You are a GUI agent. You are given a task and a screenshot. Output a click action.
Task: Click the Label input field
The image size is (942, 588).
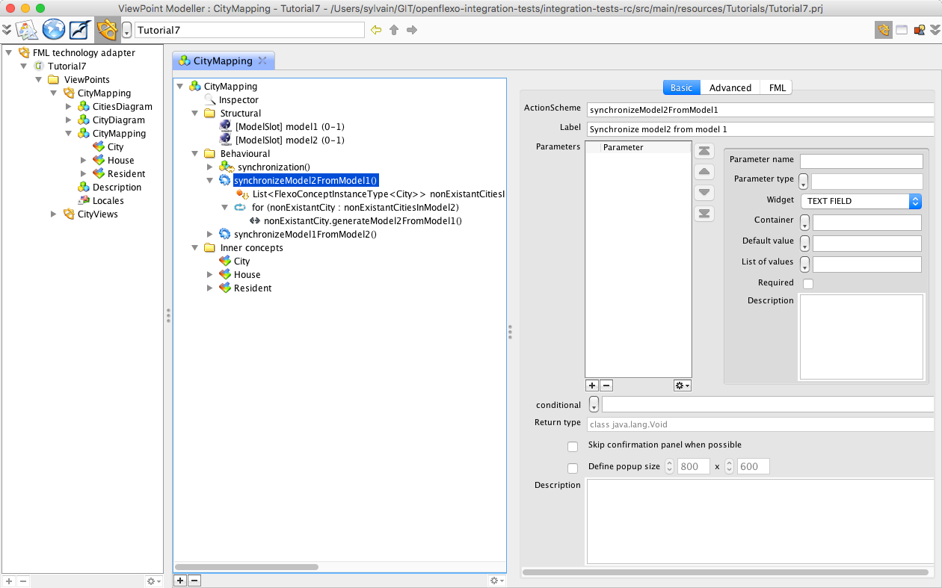click(760, 129)
